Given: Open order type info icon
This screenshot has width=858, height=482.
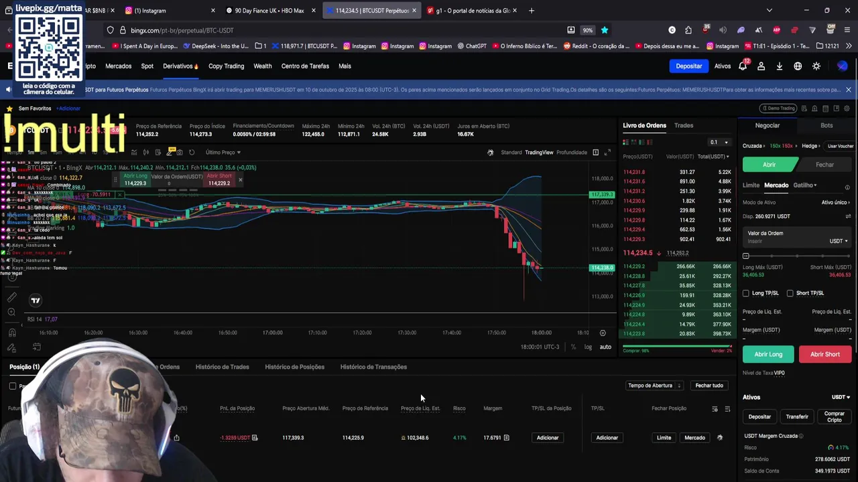Looking at the screenshot, I should (847, 187).
